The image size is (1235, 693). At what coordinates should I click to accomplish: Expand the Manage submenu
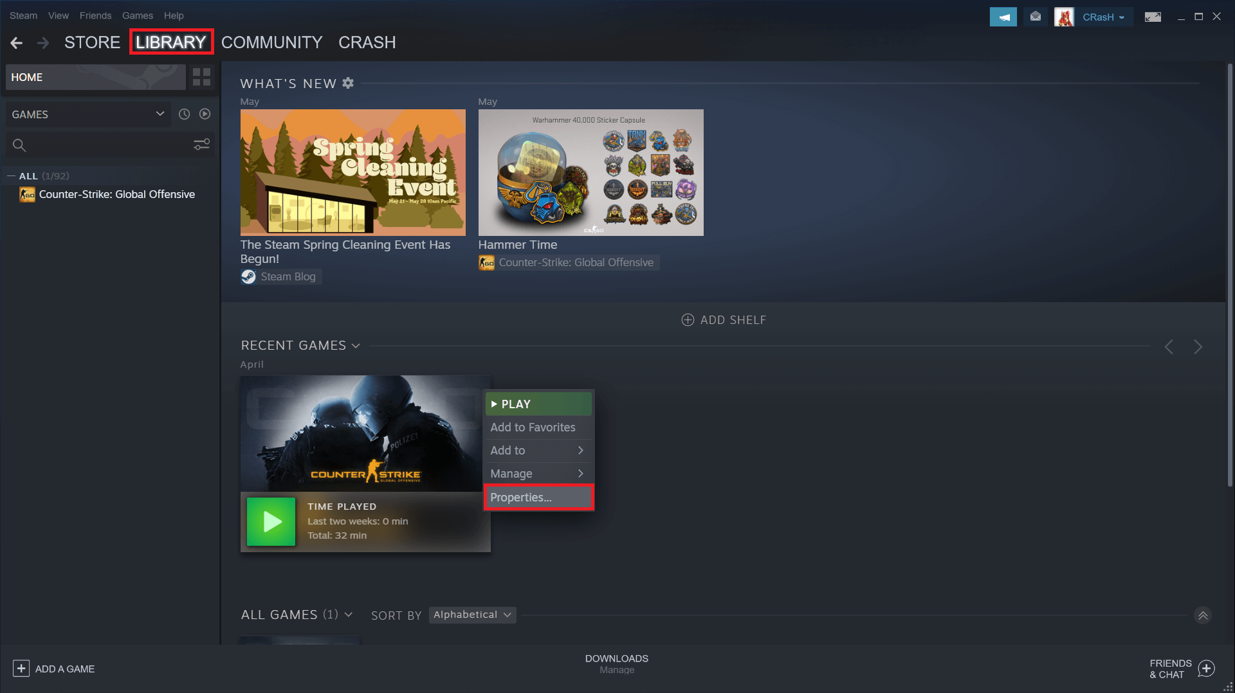coord(538,474)
